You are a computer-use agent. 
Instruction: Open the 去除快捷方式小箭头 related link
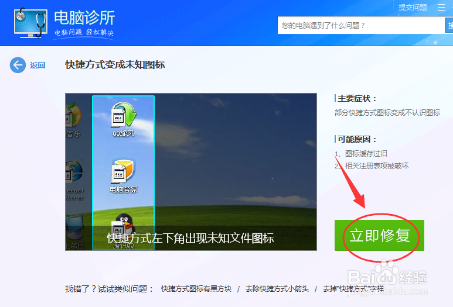click(277, 288)
